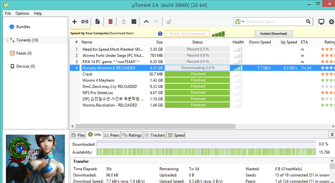Click the Unlock Bundle padlock icon
Screen dimensions: 335x183
coord(169,22)
